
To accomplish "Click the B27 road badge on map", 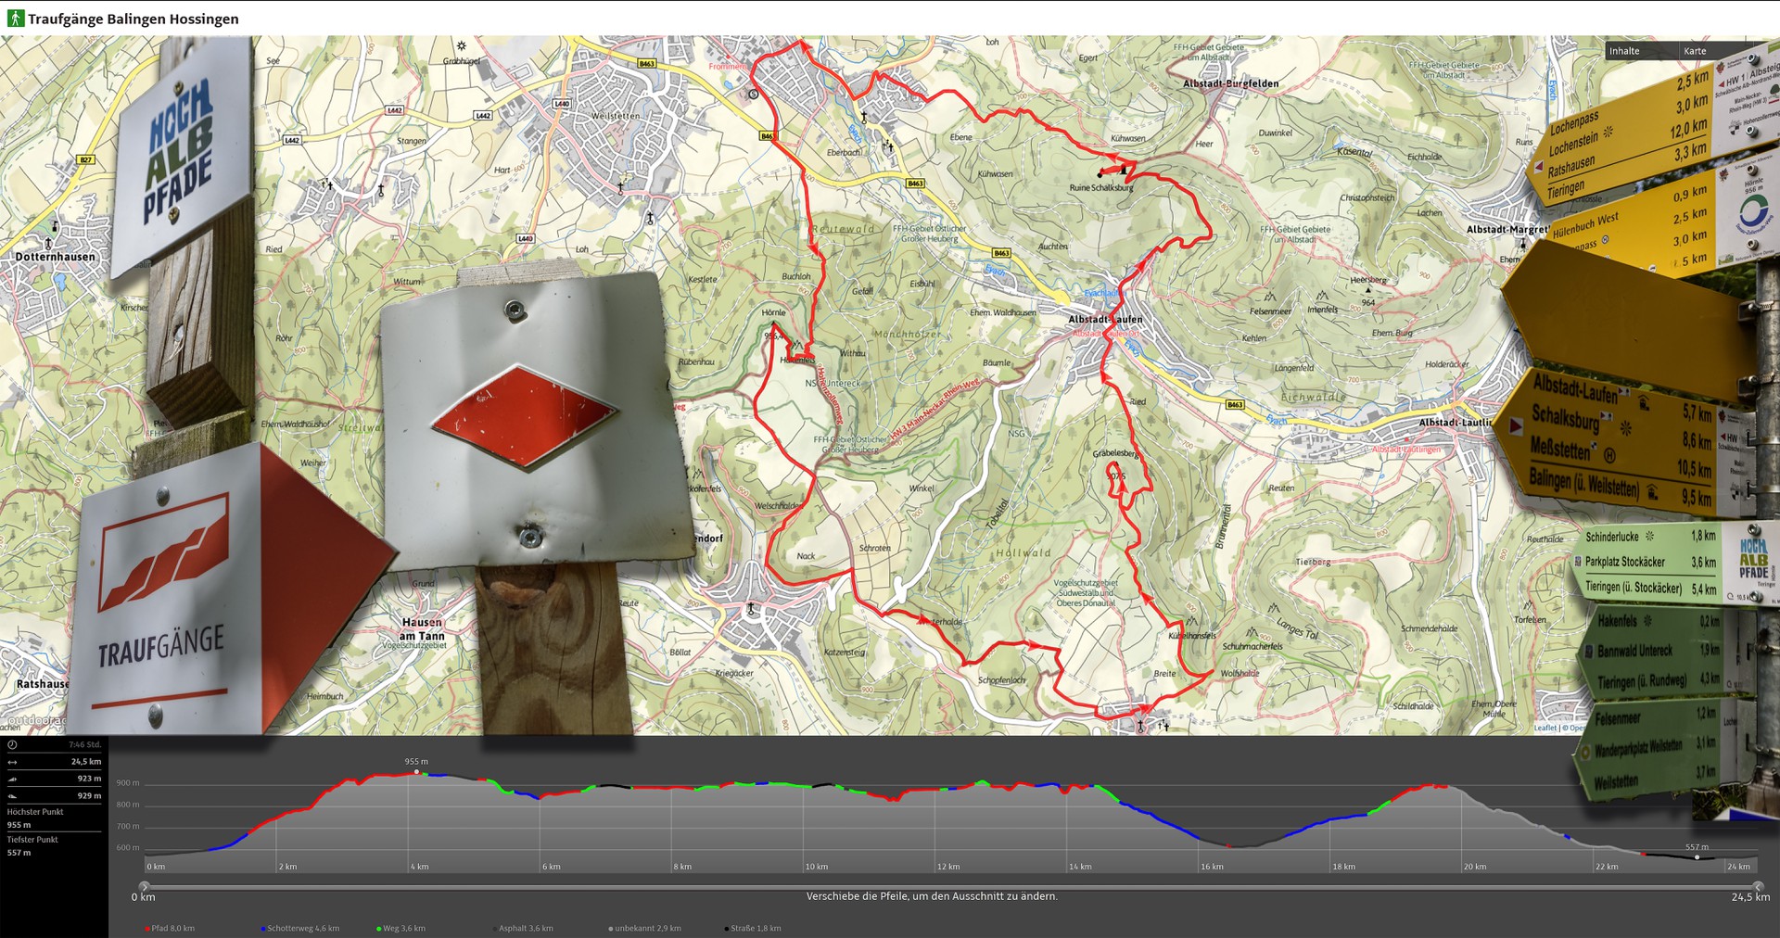I will (85, 159).
